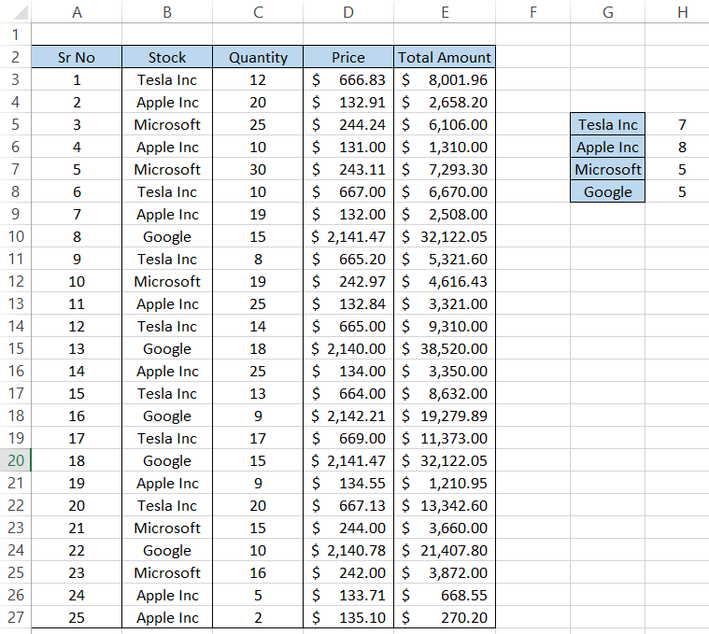Click total amount cell $270.20
The height and width of the screenshot is (634, 709).
(x=445, y=617)
